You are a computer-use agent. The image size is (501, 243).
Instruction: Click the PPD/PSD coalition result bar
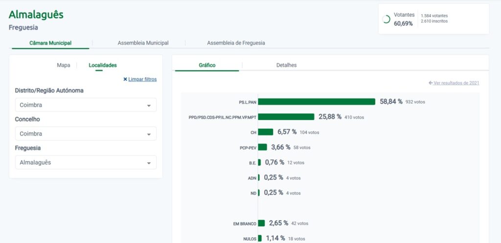(286, 117)
